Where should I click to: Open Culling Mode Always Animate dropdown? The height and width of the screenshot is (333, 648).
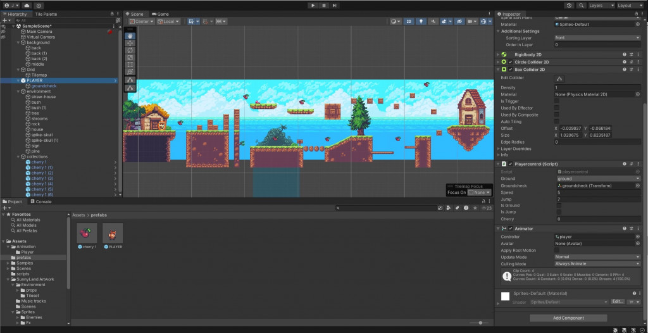point(597,263)
